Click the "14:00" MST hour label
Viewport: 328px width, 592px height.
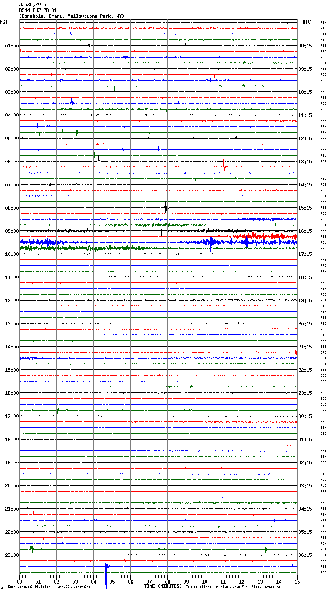(x=12, y=347)
